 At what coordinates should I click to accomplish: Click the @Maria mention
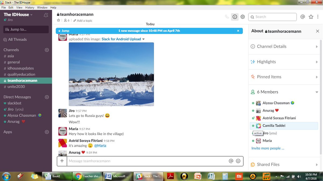click(x=100, y=146)
